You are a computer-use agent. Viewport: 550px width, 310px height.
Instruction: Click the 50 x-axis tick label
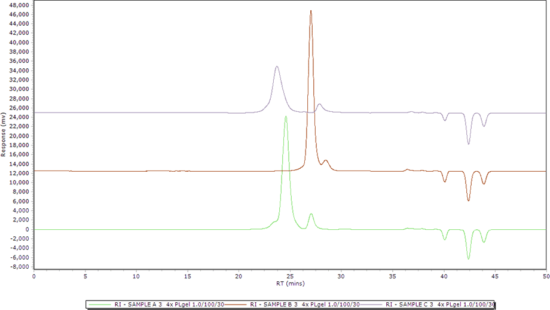pos(545,276)
